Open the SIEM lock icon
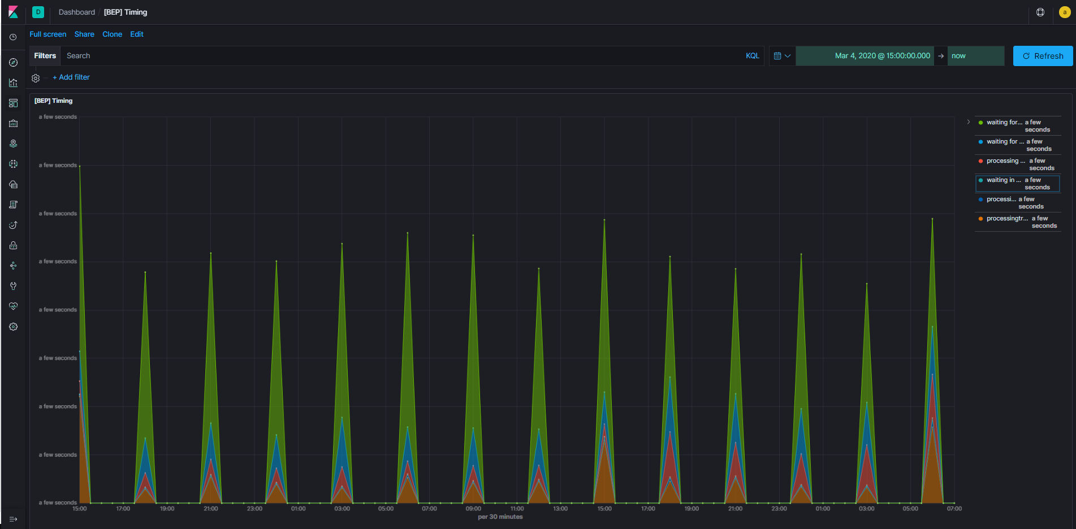The image size is (1076, 529). (13, 245)
